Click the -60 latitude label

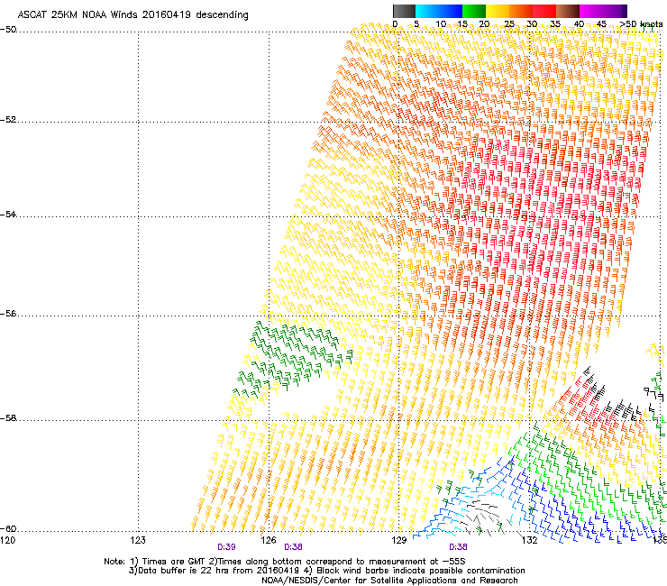8,528
